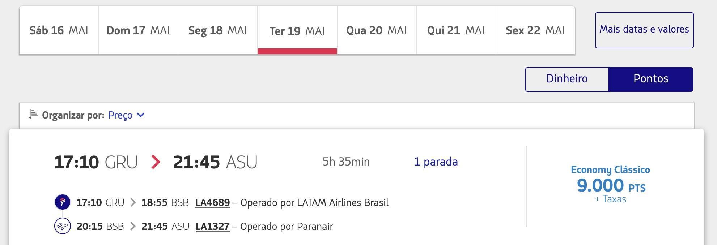Image resolution: width=717 pixels, height=245 pixels.
Task: Click the LATAM airline logo icon
Action: click(x=62, y=202)
